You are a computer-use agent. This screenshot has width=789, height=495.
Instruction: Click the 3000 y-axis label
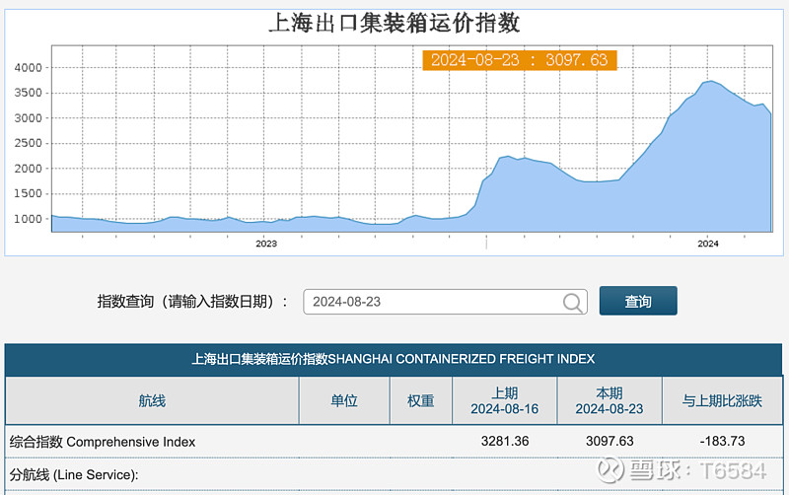click(x=29, y=118)
